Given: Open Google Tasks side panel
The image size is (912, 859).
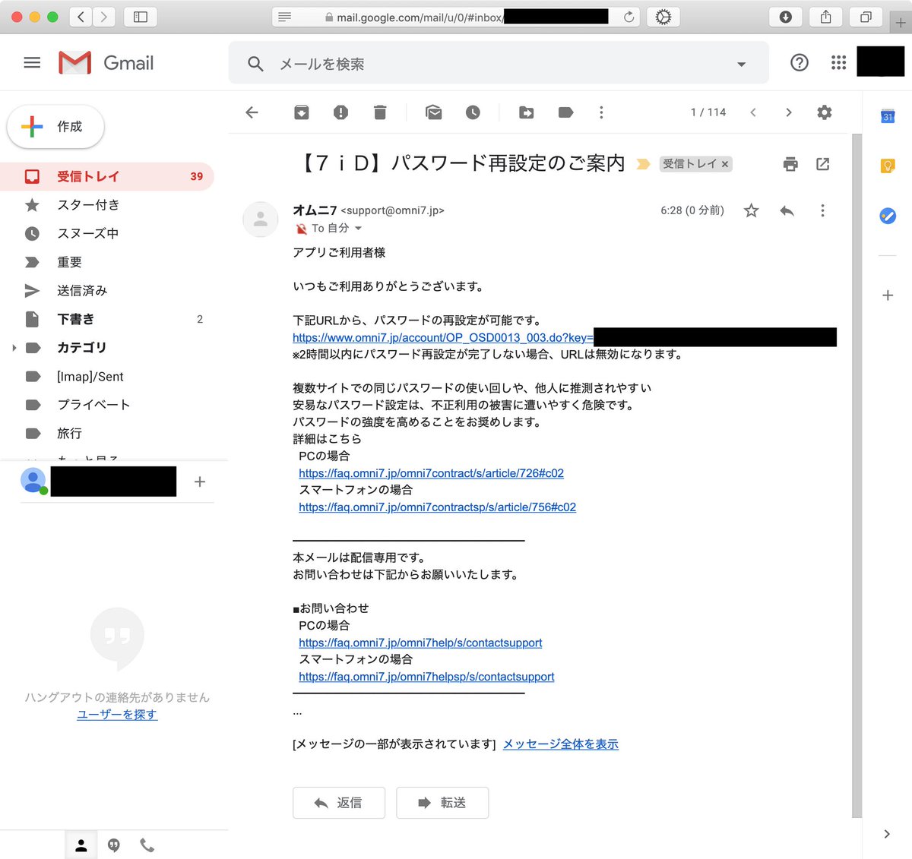Looking at the screenshot, I should click(x=888, y=216).
